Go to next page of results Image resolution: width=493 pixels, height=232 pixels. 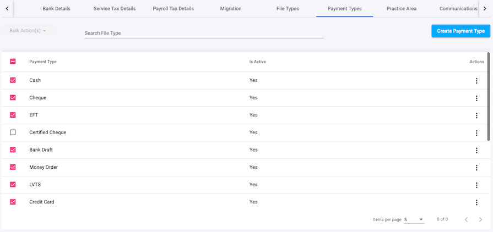click(480, 219)
